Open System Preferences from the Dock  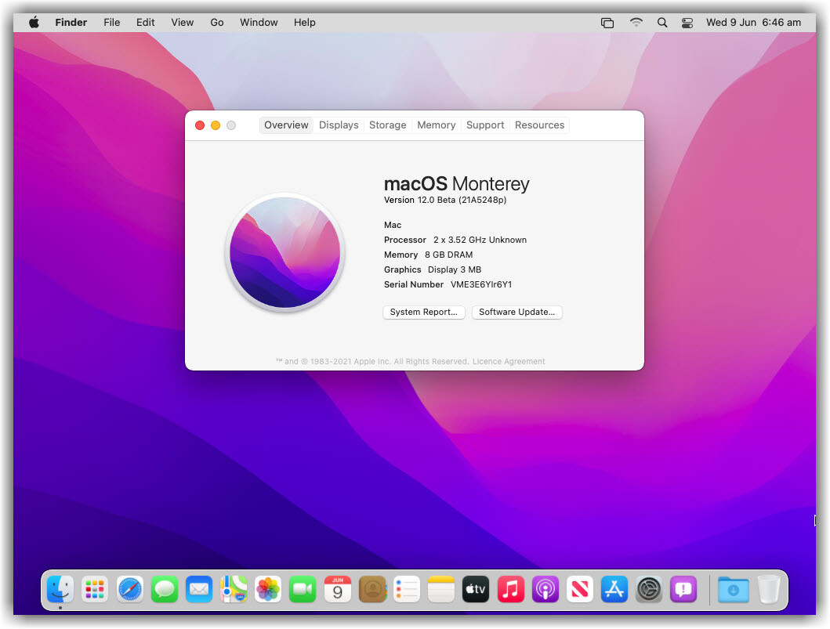tap(649, 589)
